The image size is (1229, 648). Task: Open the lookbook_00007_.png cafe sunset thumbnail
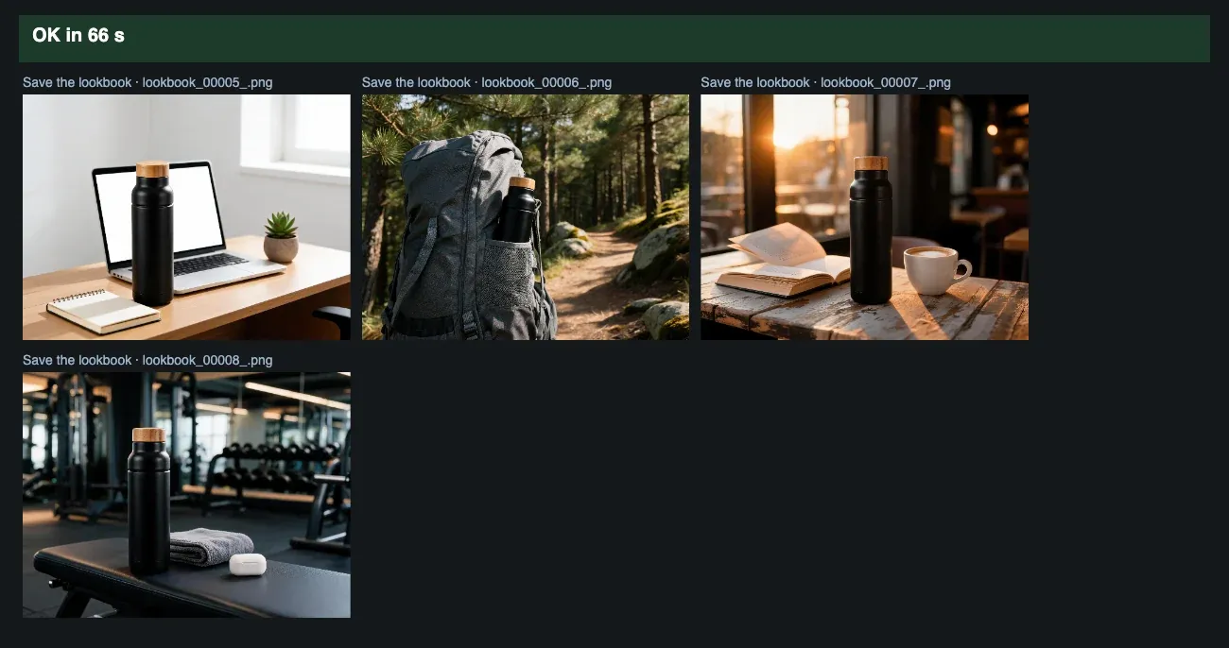tap(864, 217)
